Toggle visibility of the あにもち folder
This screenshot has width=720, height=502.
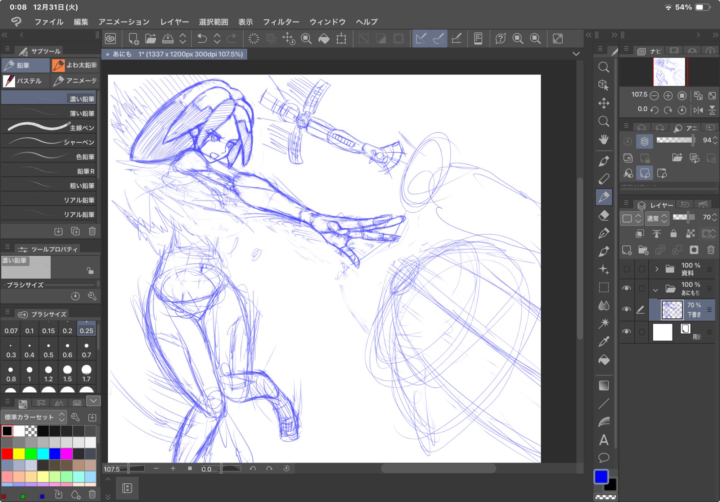626,288
